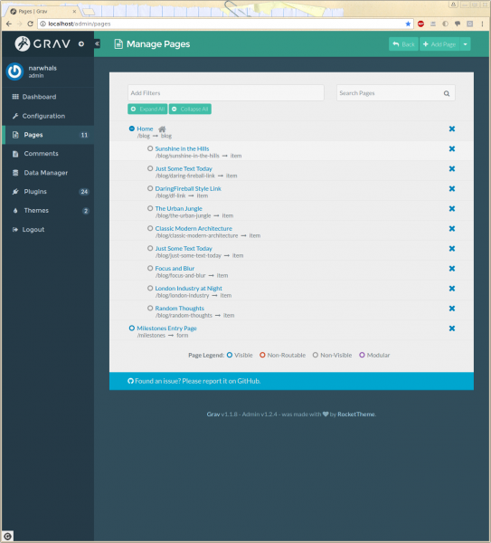Delete the Home page with its X
The height and width of the screenshot is (543, 491).
[x=452, y=129]
